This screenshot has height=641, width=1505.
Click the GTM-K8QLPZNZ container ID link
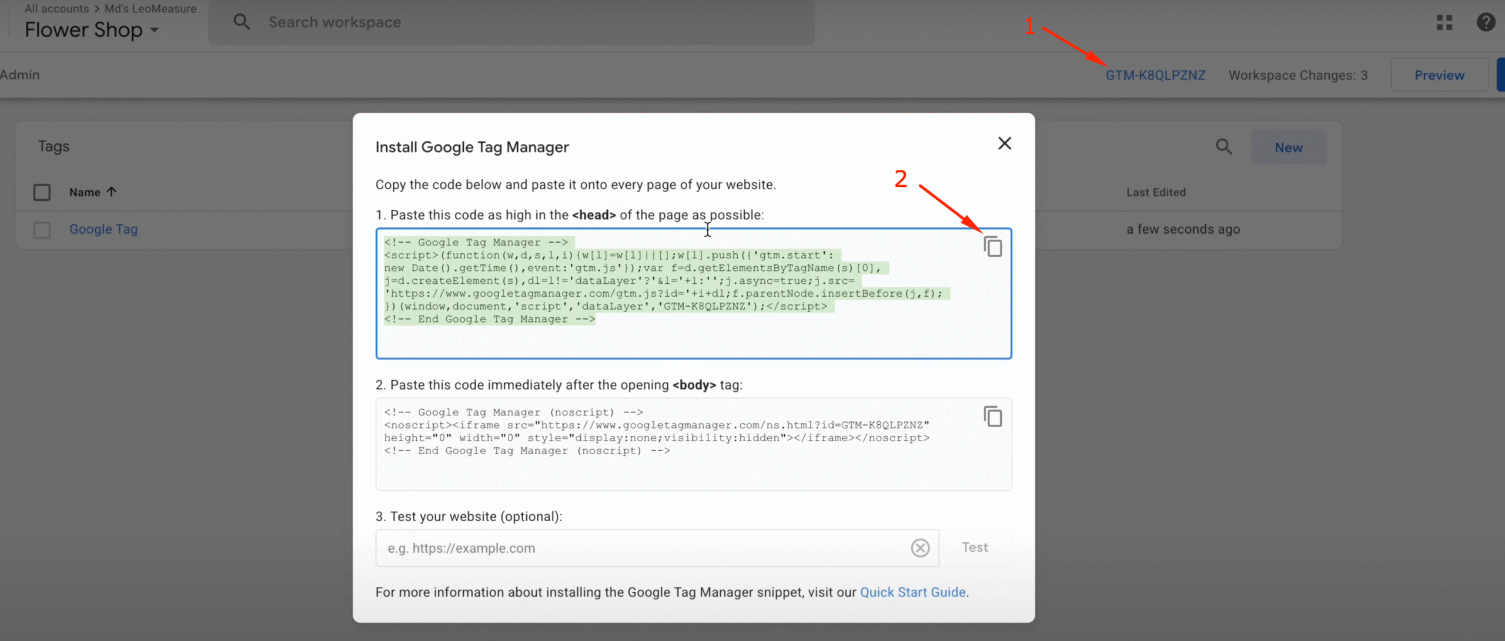click(x=1155, y=75)
